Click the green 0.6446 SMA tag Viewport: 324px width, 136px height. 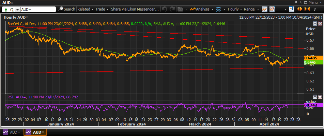[x=314, y=62]
